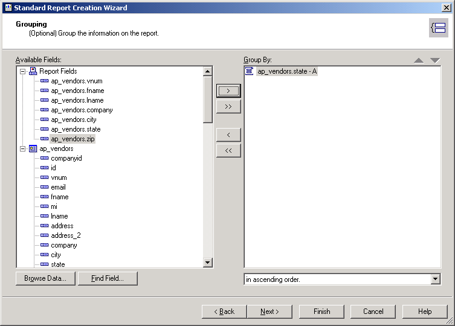This screenshot has width=455, height=326.
Task: Collapse the Report Fields tree node
Action: (23, 71)
